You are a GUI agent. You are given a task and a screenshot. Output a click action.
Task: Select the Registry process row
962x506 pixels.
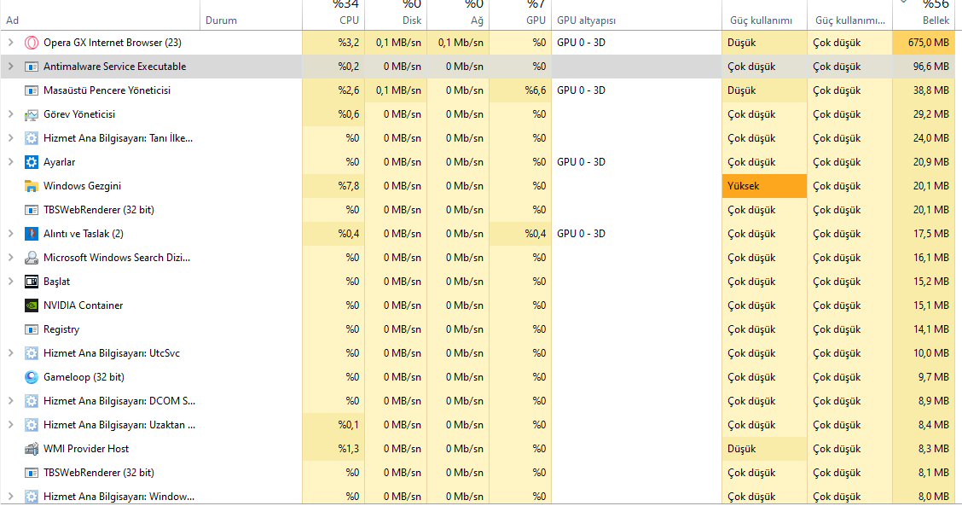tap(61, 329)
